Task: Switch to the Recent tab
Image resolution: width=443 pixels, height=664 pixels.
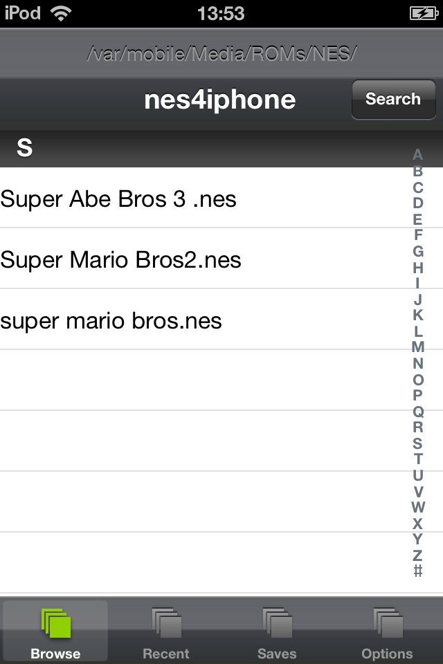Action: pyautogui.click(x=166, y=631)
